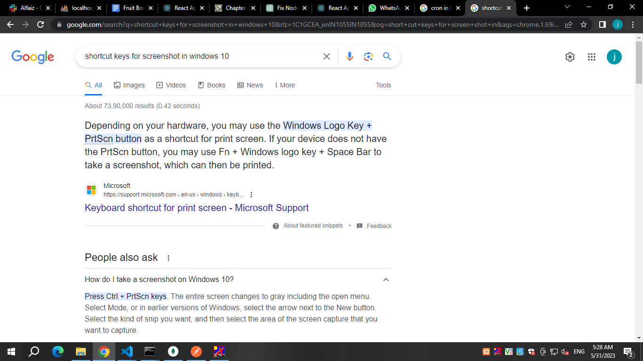The height and width of the screenshot is (361, 643).
Task: Click the Tools button
Action: click(383, 85)
